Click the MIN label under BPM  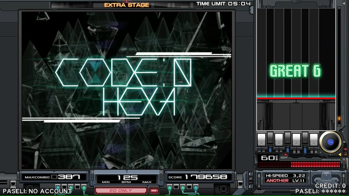pyautogui.click(x=106, y=182)
